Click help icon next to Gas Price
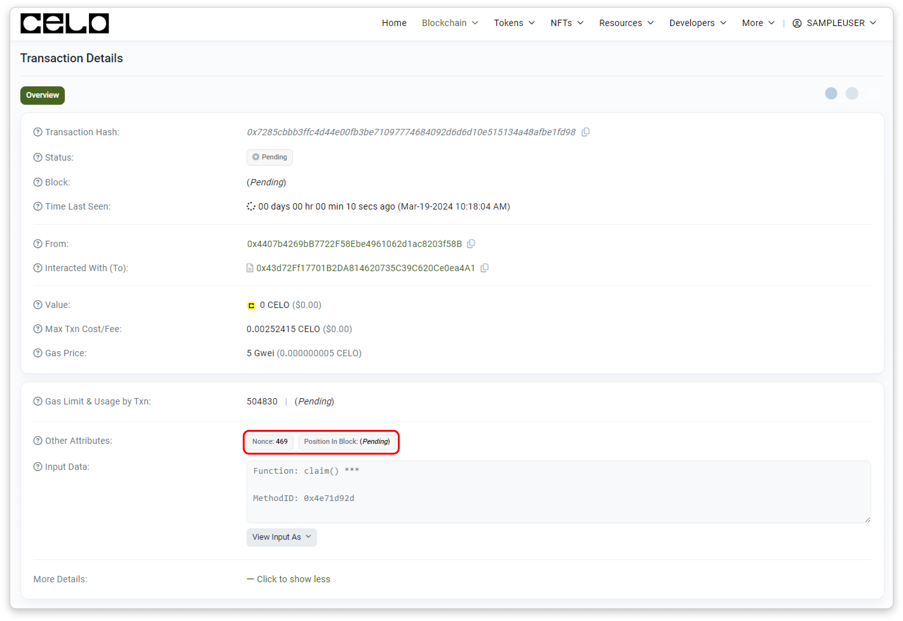Image resolution: width=903 pixels, height=621 pixels. pyautogui.click(x=38, y=353)
